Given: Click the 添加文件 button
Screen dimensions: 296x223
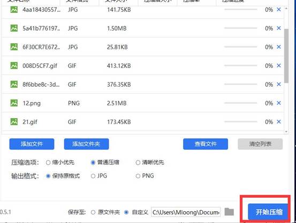Looking at the screenshot, I should point(32,144).
